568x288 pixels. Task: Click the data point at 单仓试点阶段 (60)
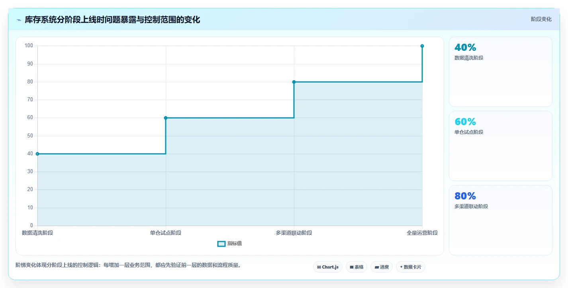pos(166,118)
